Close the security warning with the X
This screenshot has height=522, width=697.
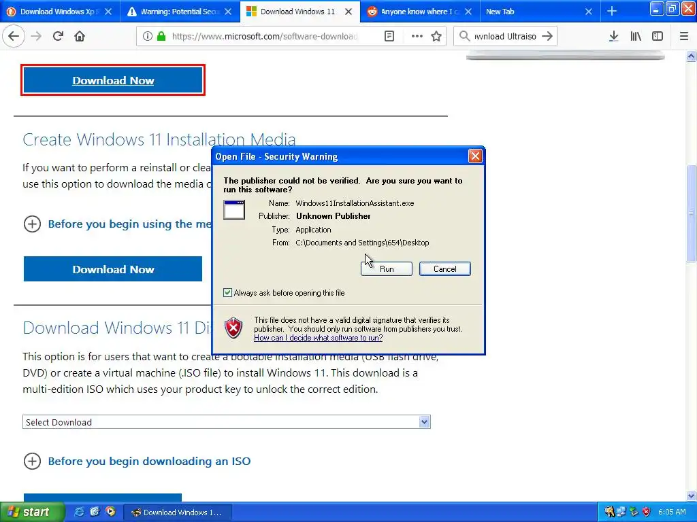(x=475, y=156)
